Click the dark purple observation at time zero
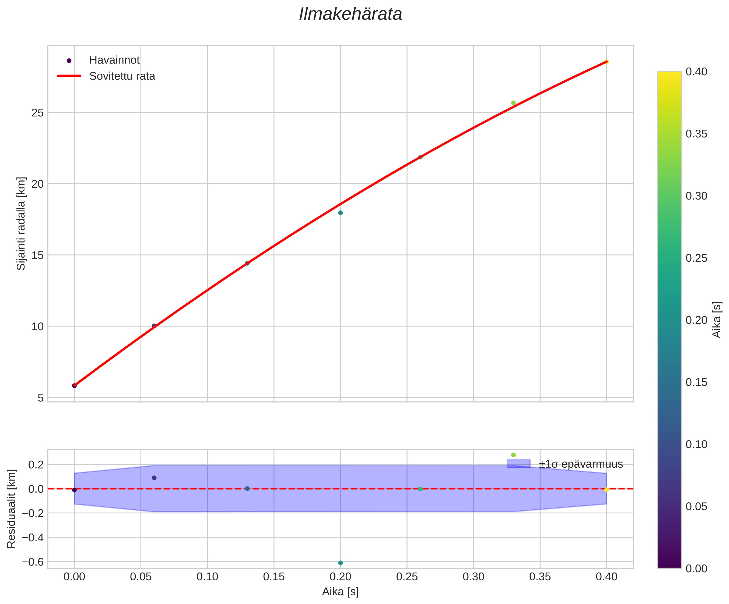This screenshot has height=604, width=729. (x=74, y=386)
